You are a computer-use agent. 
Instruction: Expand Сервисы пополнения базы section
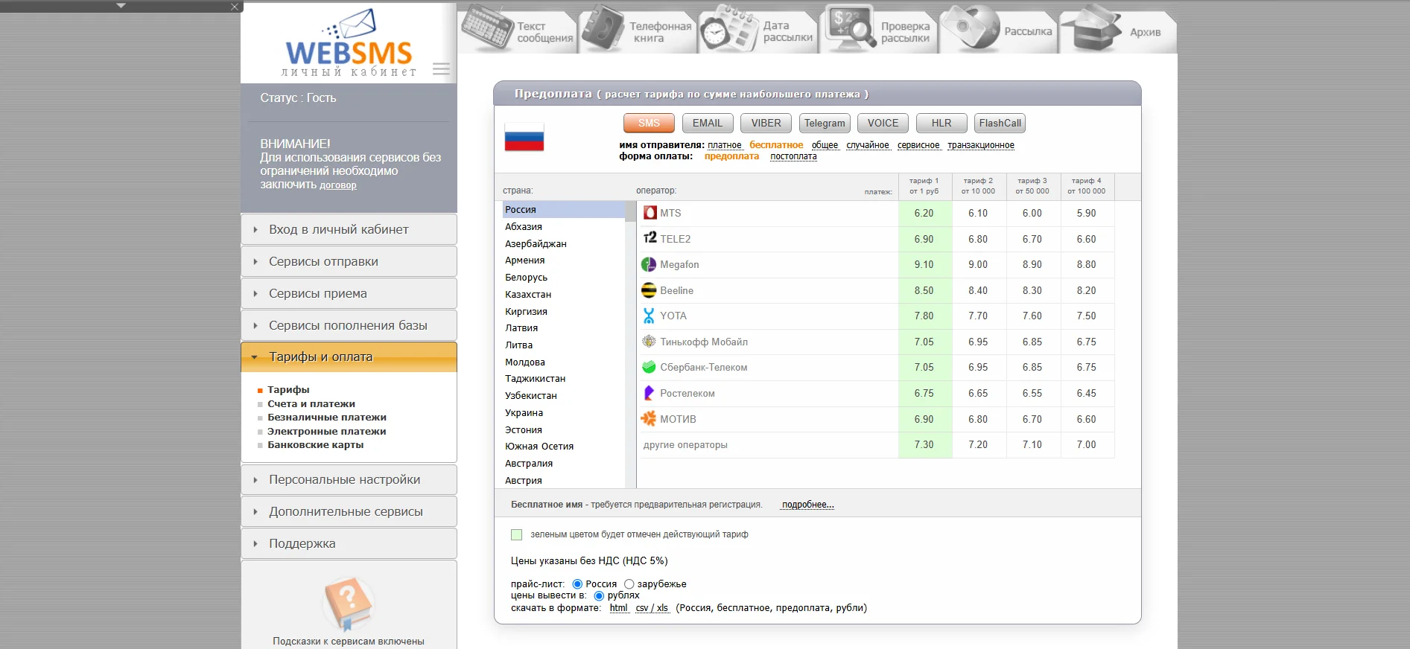pyautogui.click(x=349, y=325)
